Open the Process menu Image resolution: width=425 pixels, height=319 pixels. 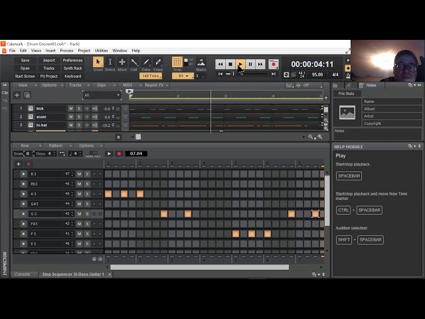66,51
